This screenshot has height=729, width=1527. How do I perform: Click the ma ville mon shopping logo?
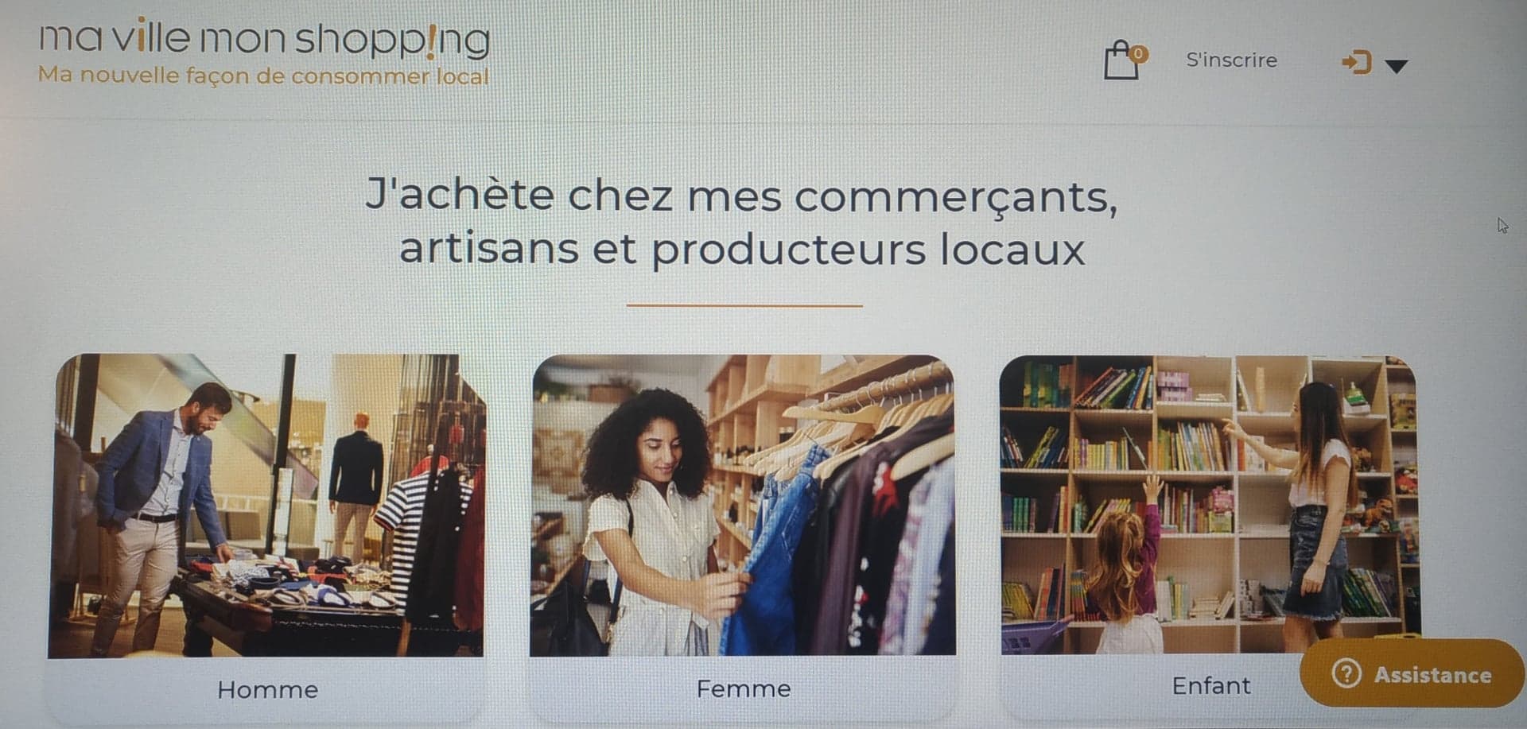click(x=264, y=38)
